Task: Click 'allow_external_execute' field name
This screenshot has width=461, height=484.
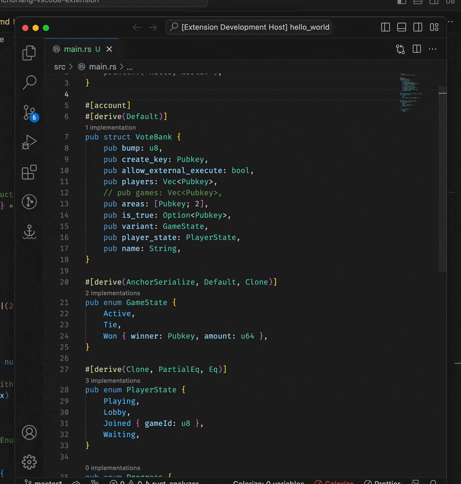Action: 172,170
